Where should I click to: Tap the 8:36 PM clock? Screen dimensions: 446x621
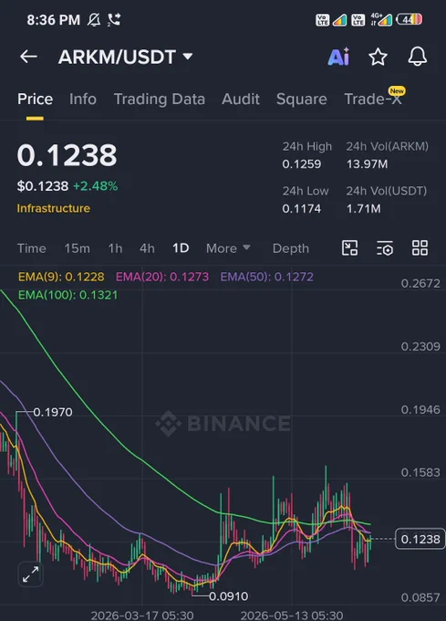coord(54,20)
